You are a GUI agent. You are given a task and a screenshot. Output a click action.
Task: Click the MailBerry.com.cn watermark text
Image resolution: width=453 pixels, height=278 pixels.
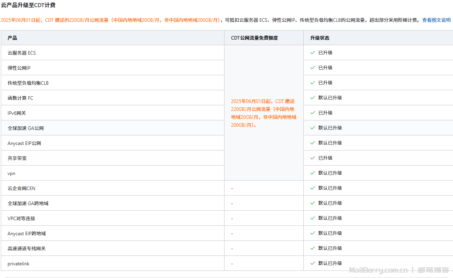pyautogui.click(x=378, y=270)
